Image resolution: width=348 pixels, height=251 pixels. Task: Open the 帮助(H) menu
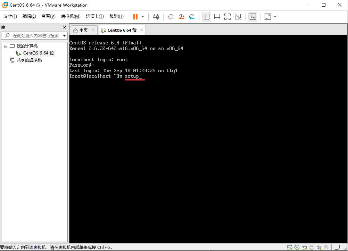pos(116,16)
